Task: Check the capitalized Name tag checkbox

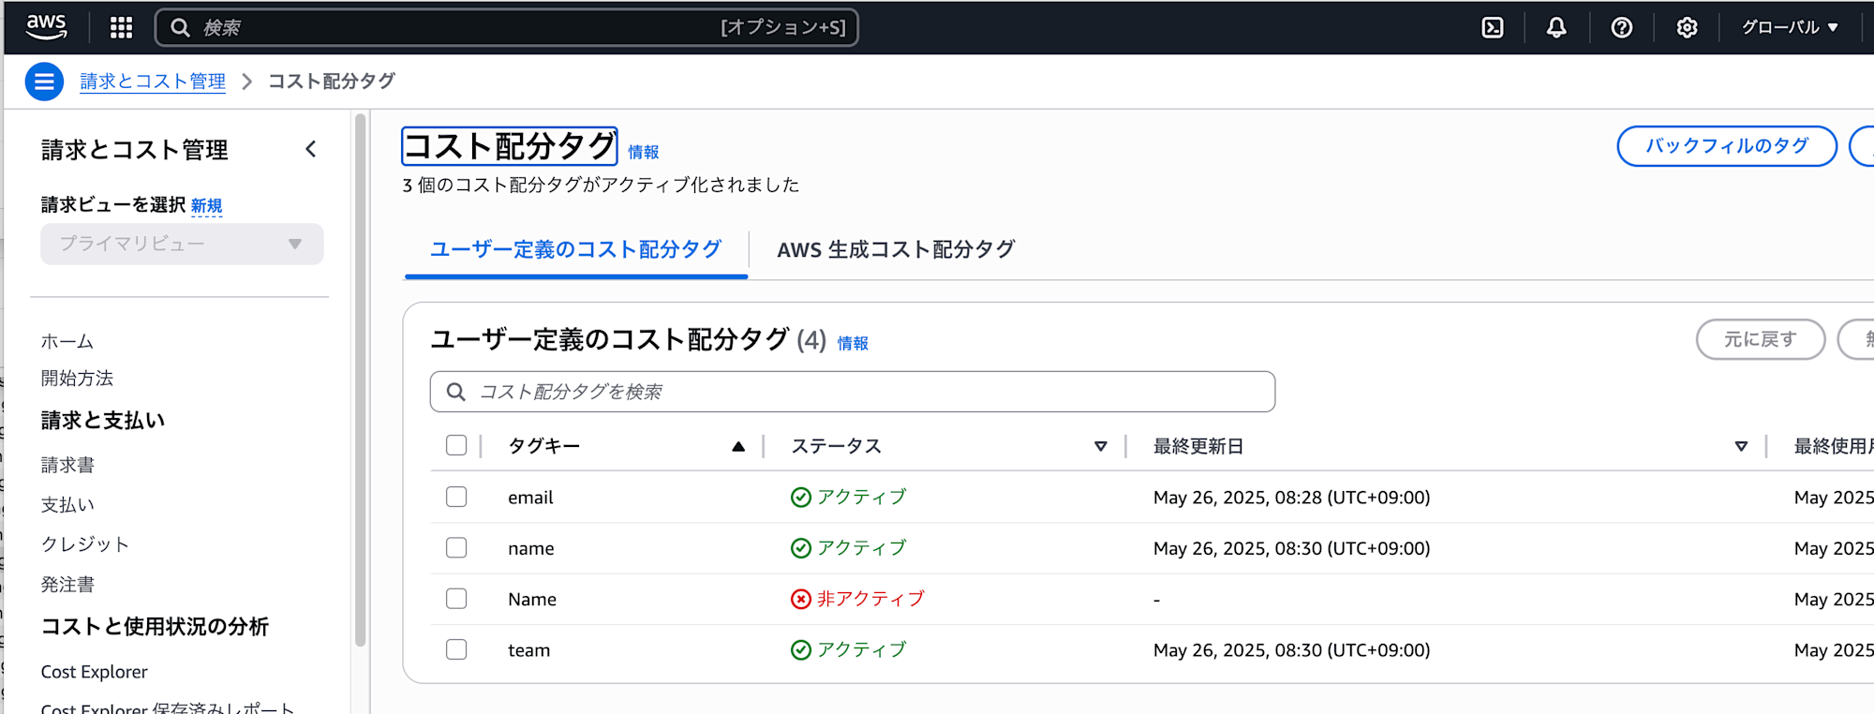Action: 456,598
